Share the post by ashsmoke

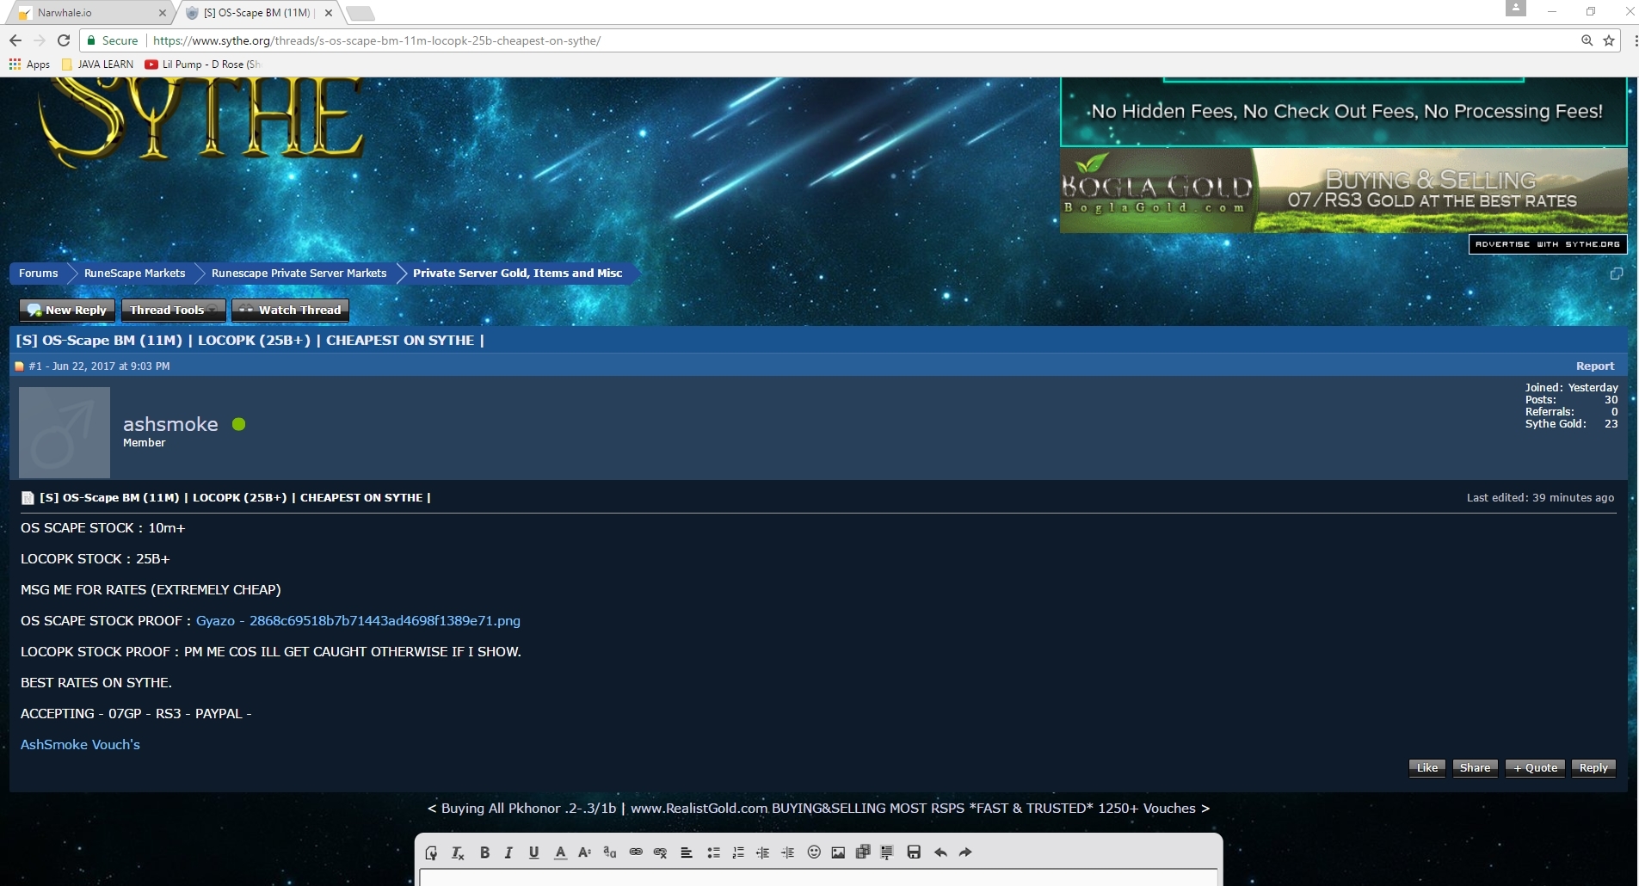[x=1475, y=768]
